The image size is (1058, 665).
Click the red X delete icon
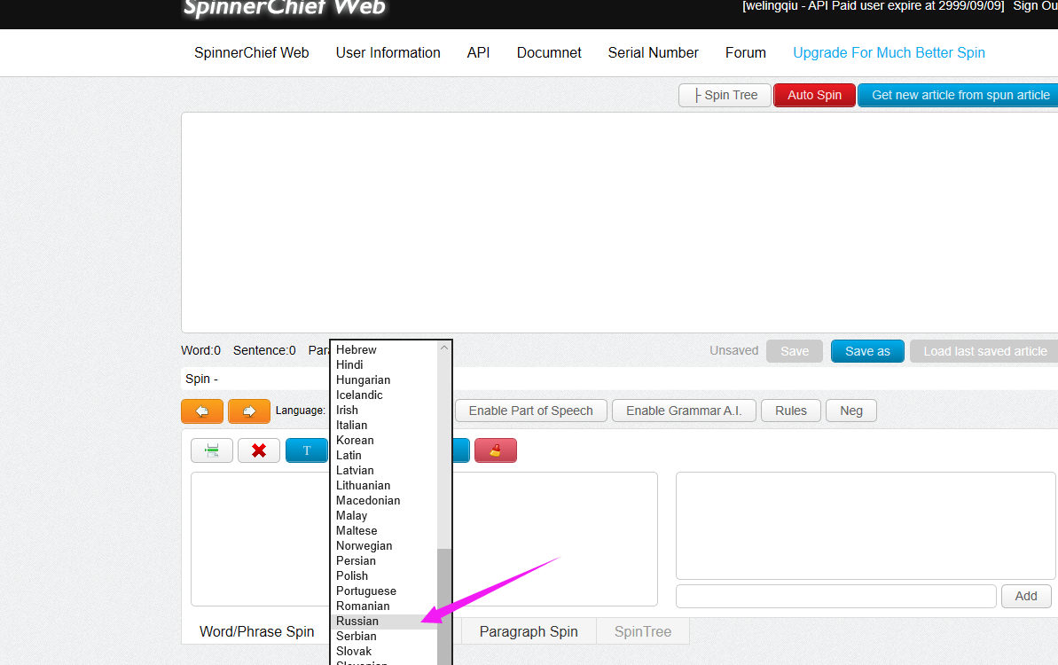coord(259,450)
